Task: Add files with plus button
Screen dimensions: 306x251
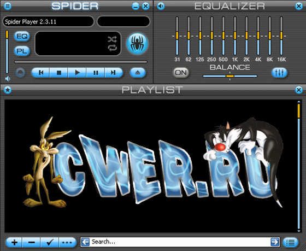Action: click(14, 243)
